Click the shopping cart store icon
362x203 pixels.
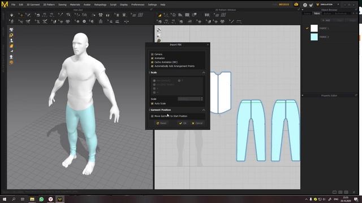[x=311, y=5]
